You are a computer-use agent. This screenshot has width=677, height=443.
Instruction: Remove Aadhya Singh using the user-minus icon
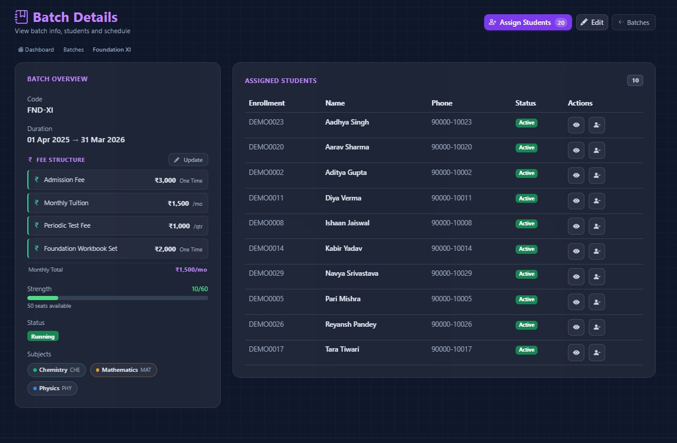pyautogui.click(x=597, y=125)
